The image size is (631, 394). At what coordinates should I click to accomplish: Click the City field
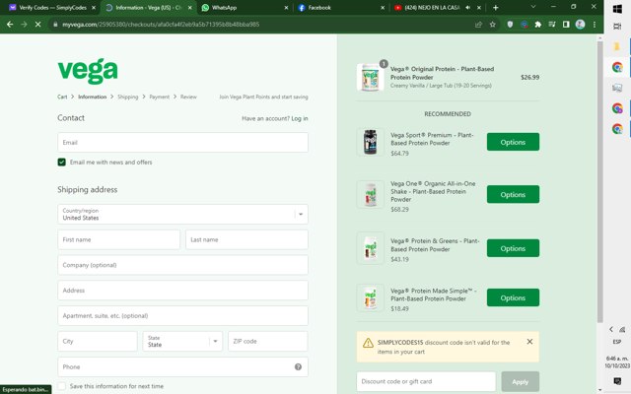pyautogui.click(x=98, y=342)
